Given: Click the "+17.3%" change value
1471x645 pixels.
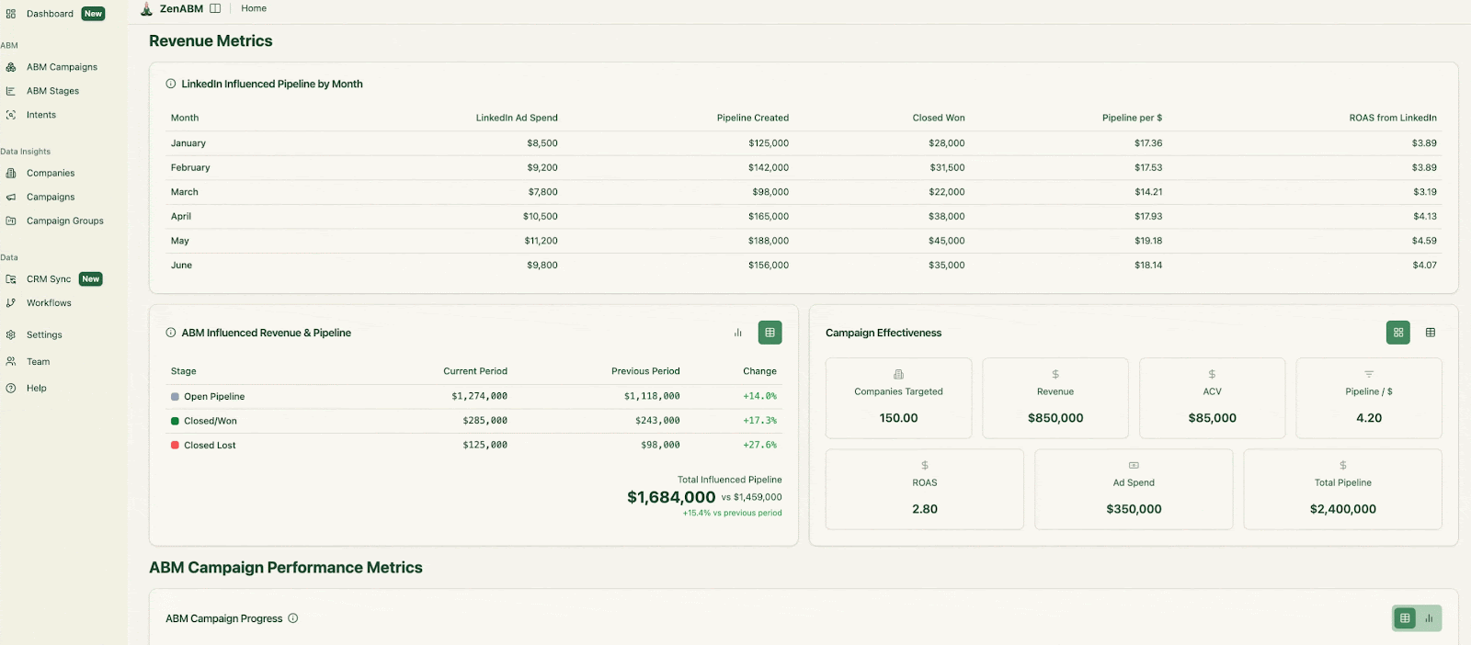Looking at the screenshot, I should coord(759,421).
